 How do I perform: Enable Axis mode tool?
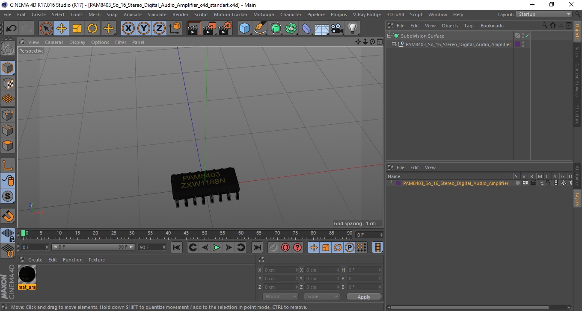pyautogui.click(x=8, y=165)
